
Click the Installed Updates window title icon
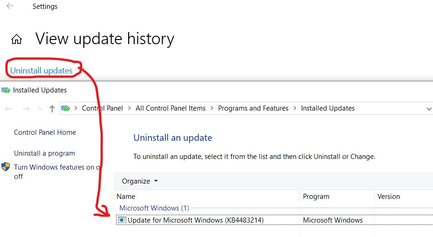pos(6,90)
